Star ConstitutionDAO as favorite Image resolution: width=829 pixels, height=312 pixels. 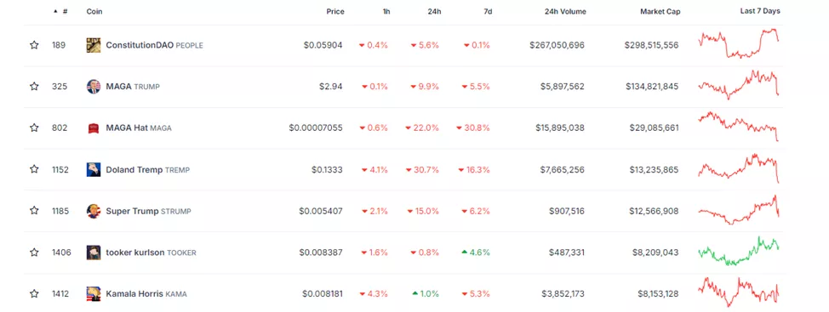pyautogui.click(x=34, y=45)
